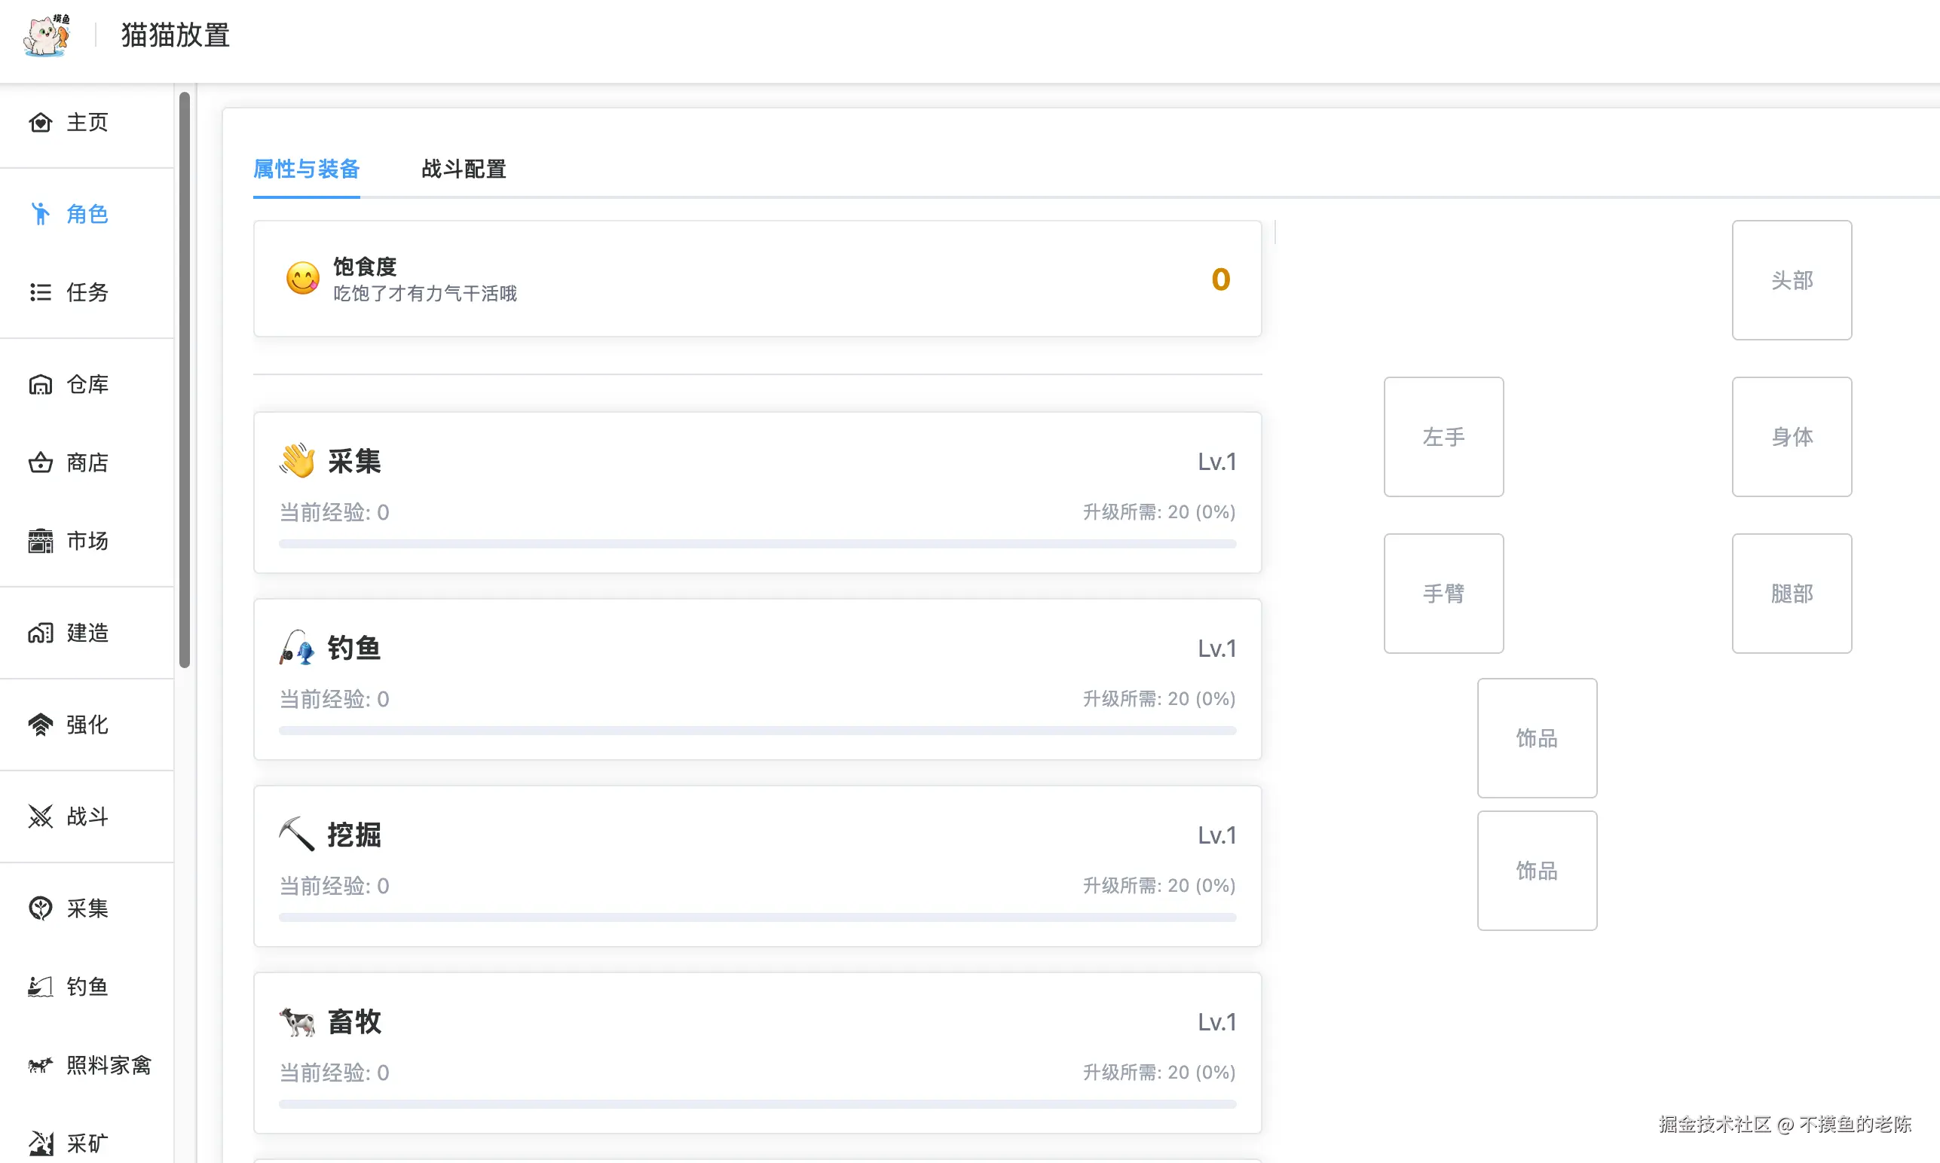Click the upper 饰品 accessory slot
The image size is (1940, 1163).
[1536, 738]
